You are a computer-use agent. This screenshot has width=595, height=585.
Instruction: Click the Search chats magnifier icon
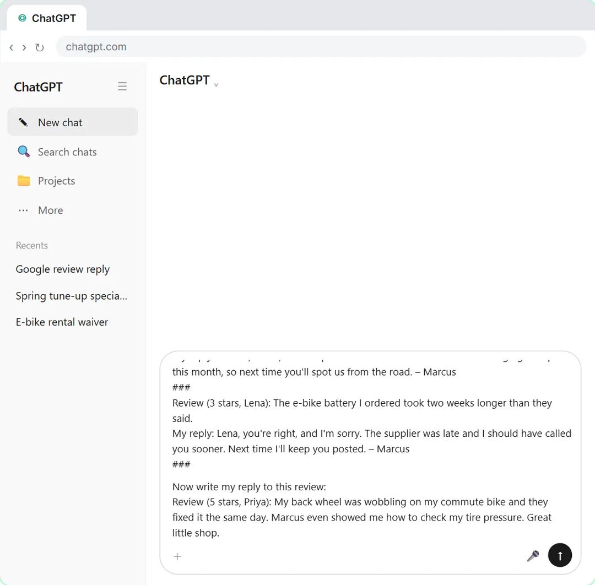point(24,151)
